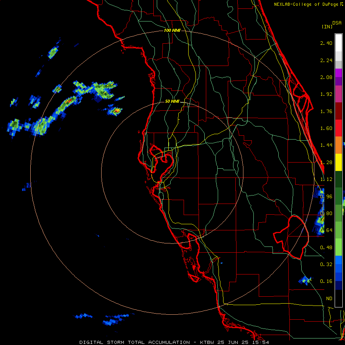The width and height of the screenshot is (345, 345).
Task: Click the DSA product label
Action: click(x=337, y=23)
